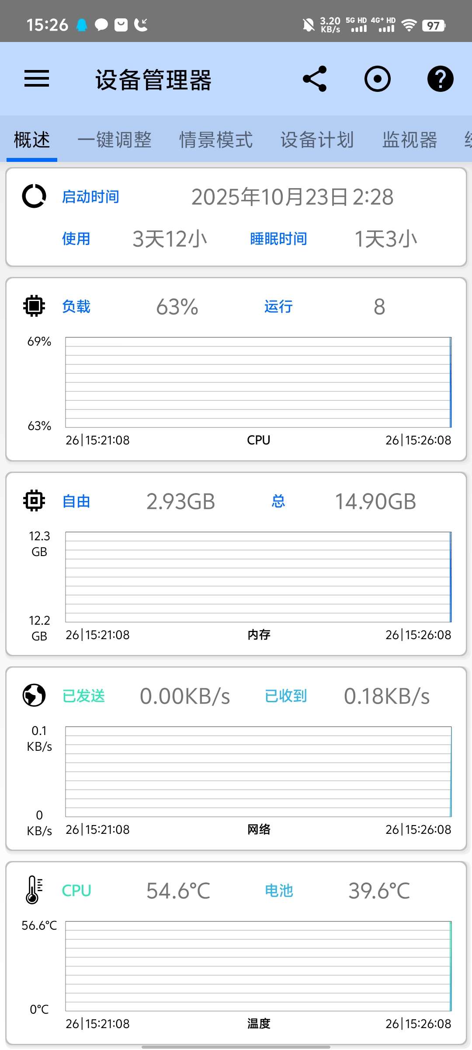Open the CPU load history chart
The image size is (472, 1050).
tap(258, 382)
